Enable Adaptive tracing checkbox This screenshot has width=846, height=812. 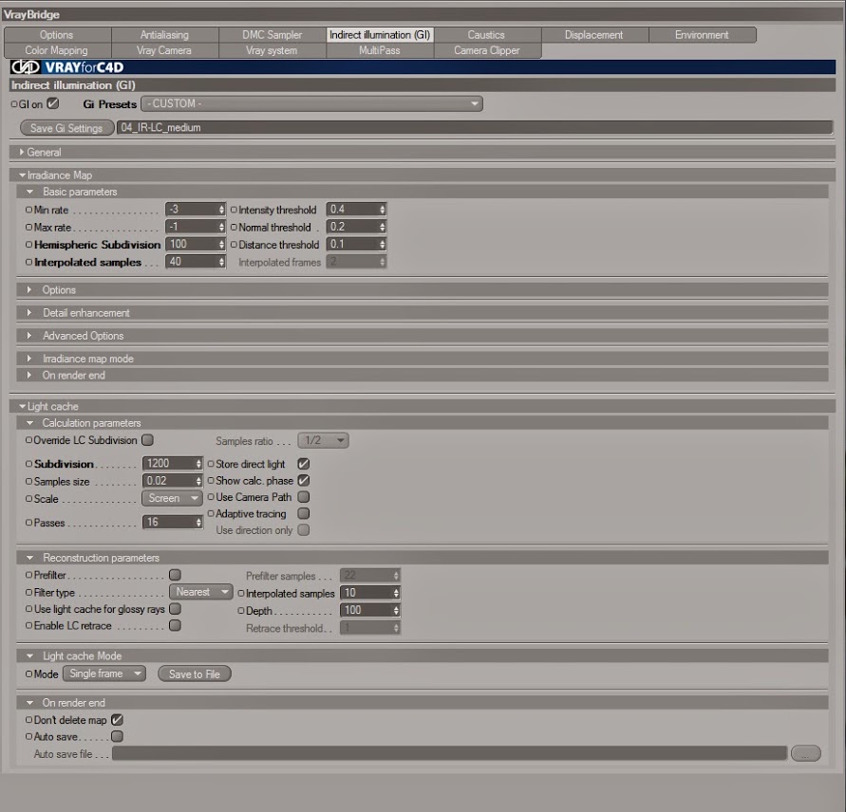point(304,513)
